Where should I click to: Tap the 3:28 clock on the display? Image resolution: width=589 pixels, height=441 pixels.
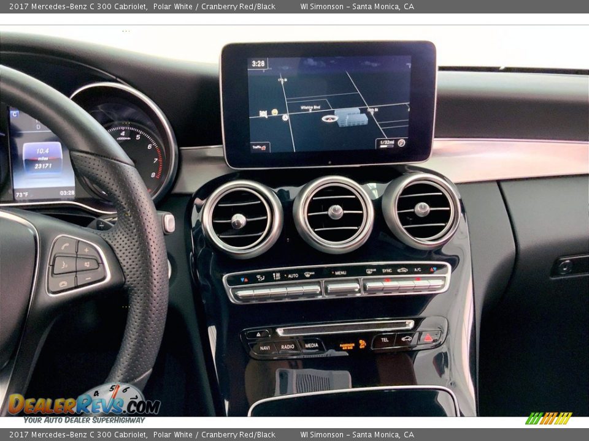pos(258,64)
